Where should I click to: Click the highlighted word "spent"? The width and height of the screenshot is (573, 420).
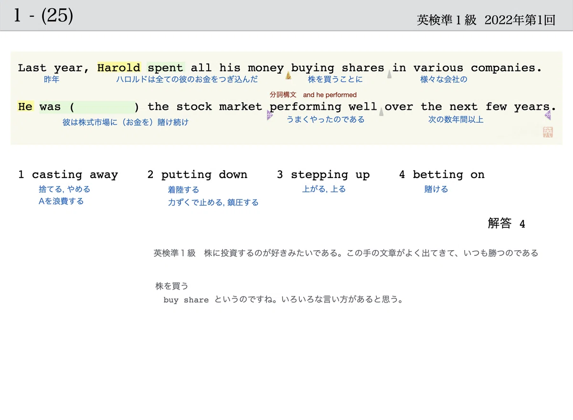pos(165,68)
